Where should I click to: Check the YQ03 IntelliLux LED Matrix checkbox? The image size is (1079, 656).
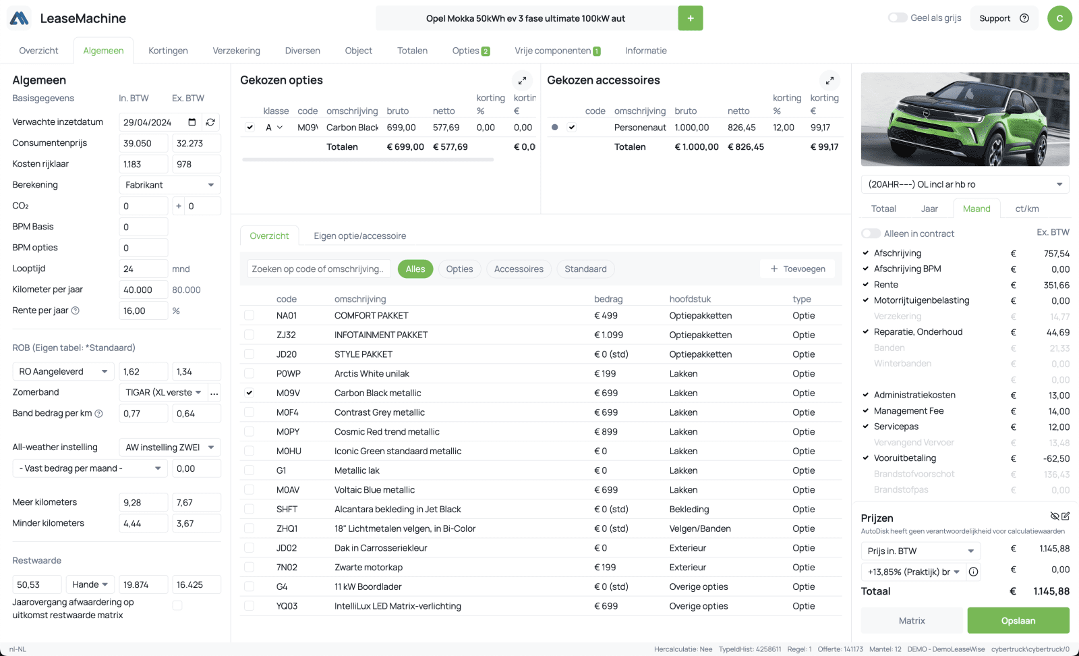250,606
